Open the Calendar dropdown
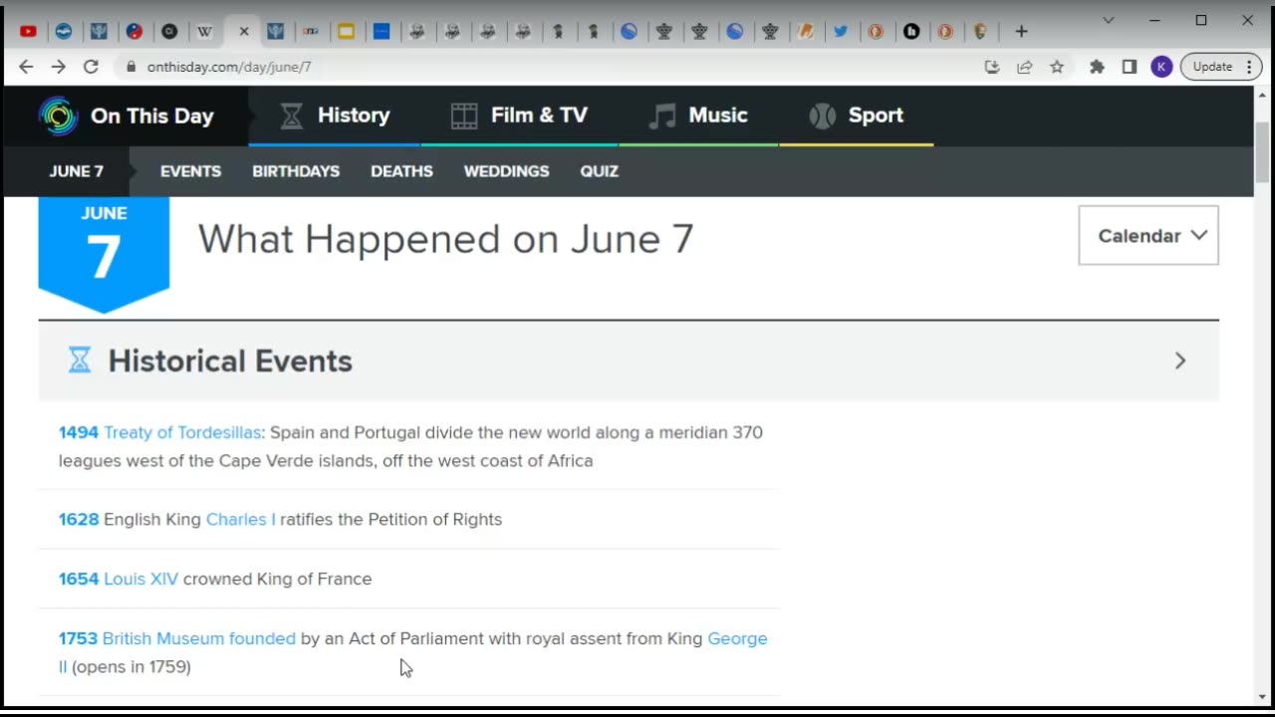The height and width of the screenshot is (717, 1275). [1148, 236]
